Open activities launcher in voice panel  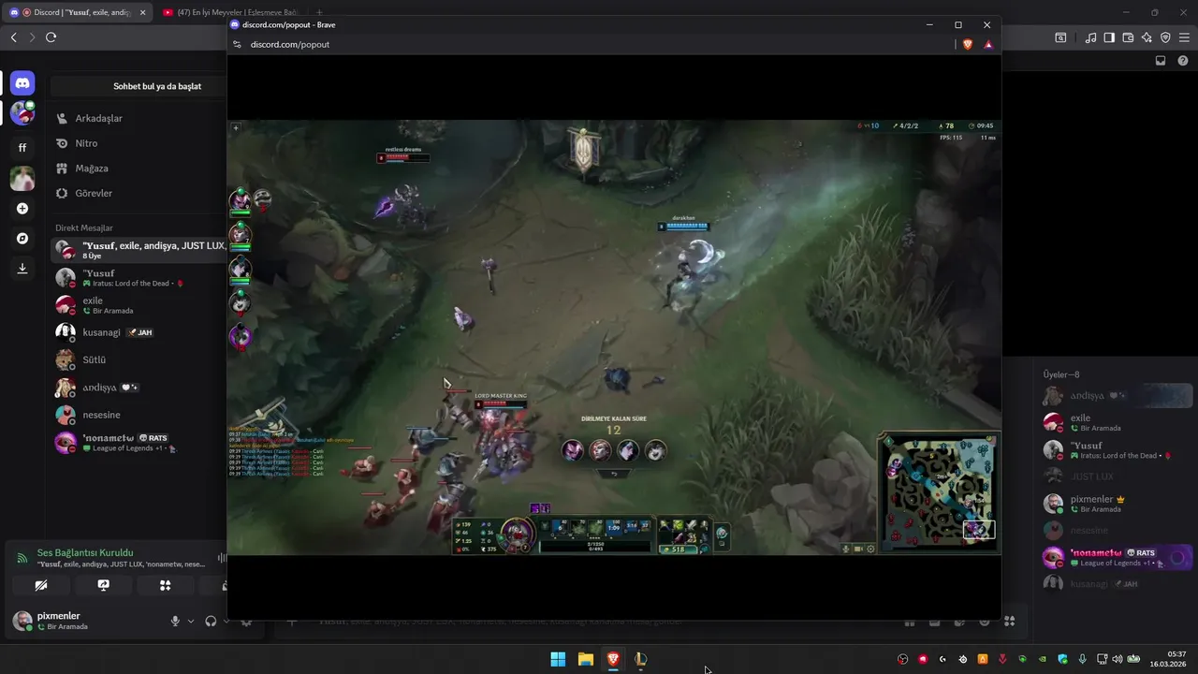coord(165,585)
